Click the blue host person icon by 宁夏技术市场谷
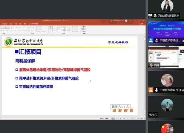 151,41
